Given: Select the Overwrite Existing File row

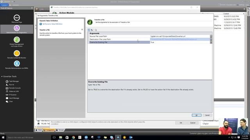Looking at the screenshot, I should point(150,42).
